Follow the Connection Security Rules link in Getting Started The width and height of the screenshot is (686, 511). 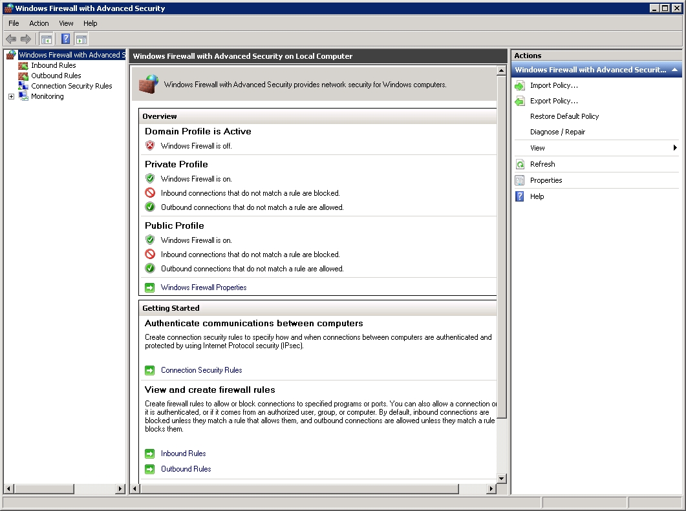point(201,370)
